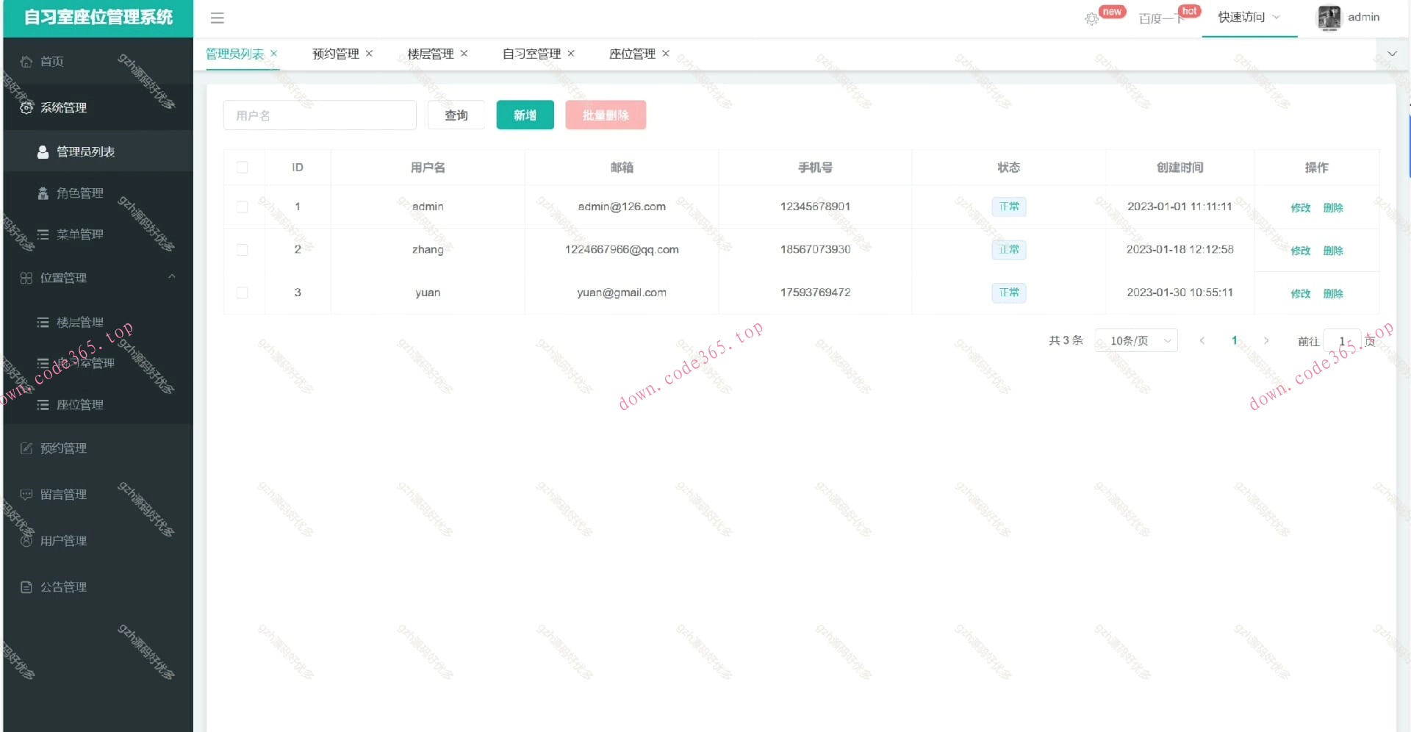Switch to the 预约管理 tab

tap(336, 54)
